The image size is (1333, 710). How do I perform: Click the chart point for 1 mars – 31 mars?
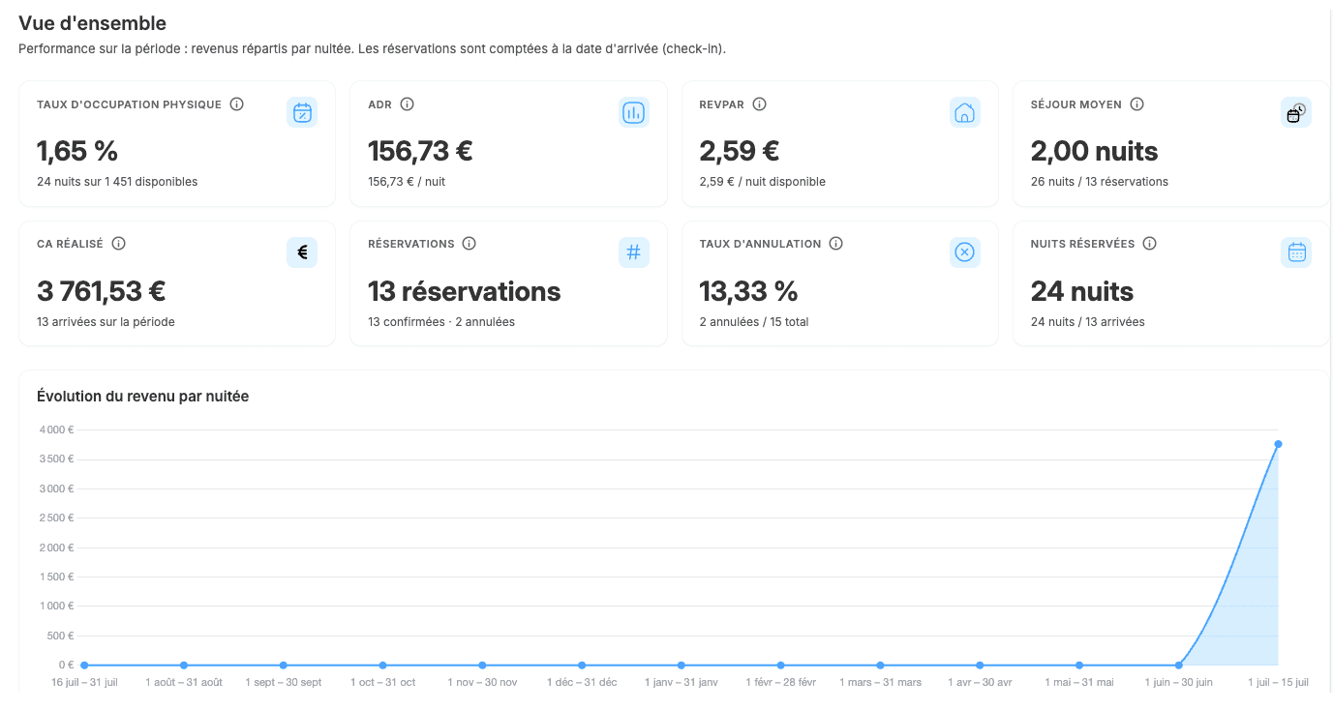point(880,666)
